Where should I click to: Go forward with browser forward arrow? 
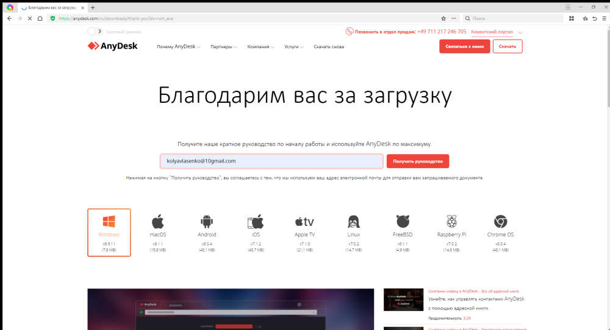click(x=20, y=18)
